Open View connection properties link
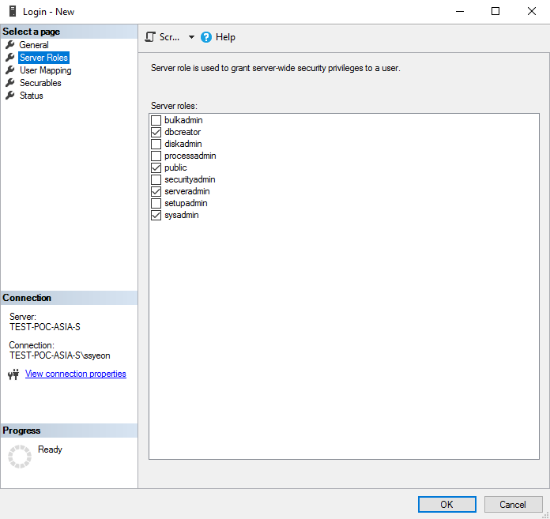 click(75, 374)
